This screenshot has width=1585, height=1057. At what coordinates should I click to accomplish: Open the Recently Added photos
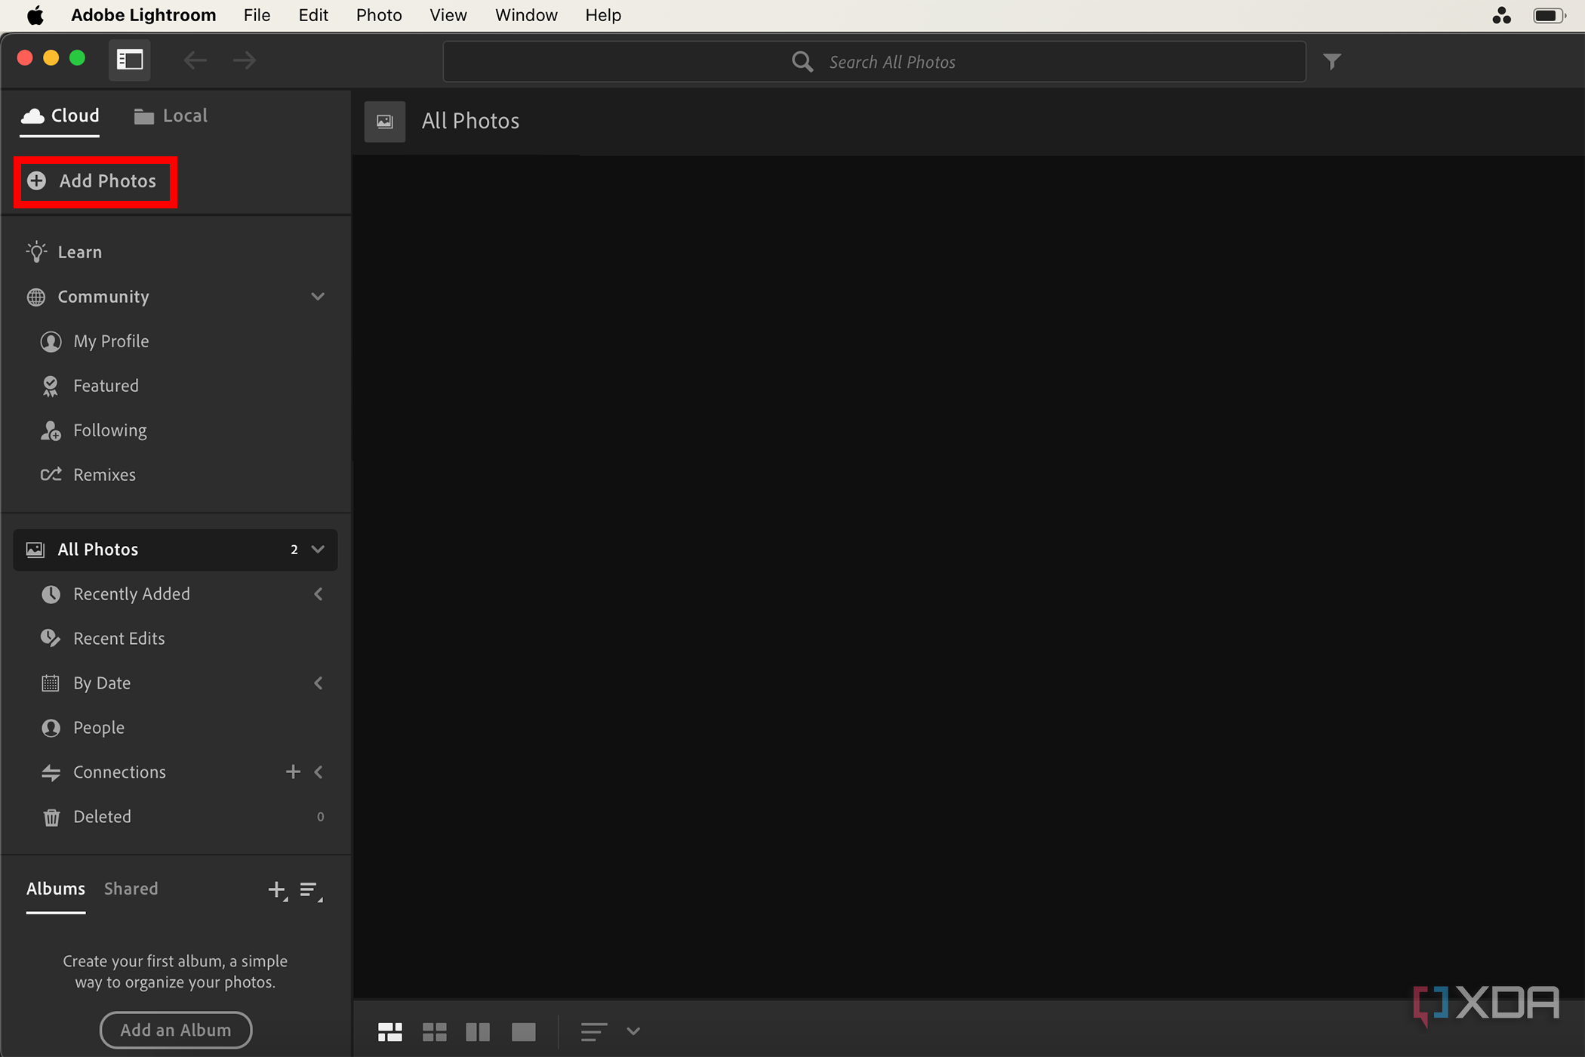pos(132,593)
